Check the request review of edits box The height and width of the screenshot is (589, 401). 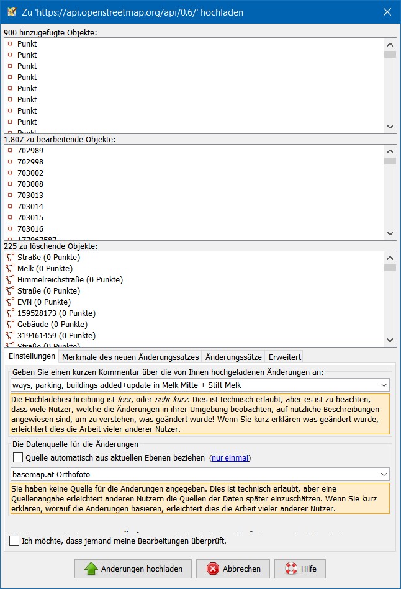click(15, 541)
